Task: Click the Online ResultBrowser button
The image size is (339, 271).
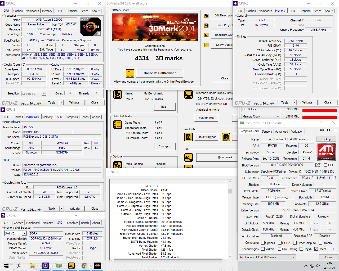Action: 160,73
